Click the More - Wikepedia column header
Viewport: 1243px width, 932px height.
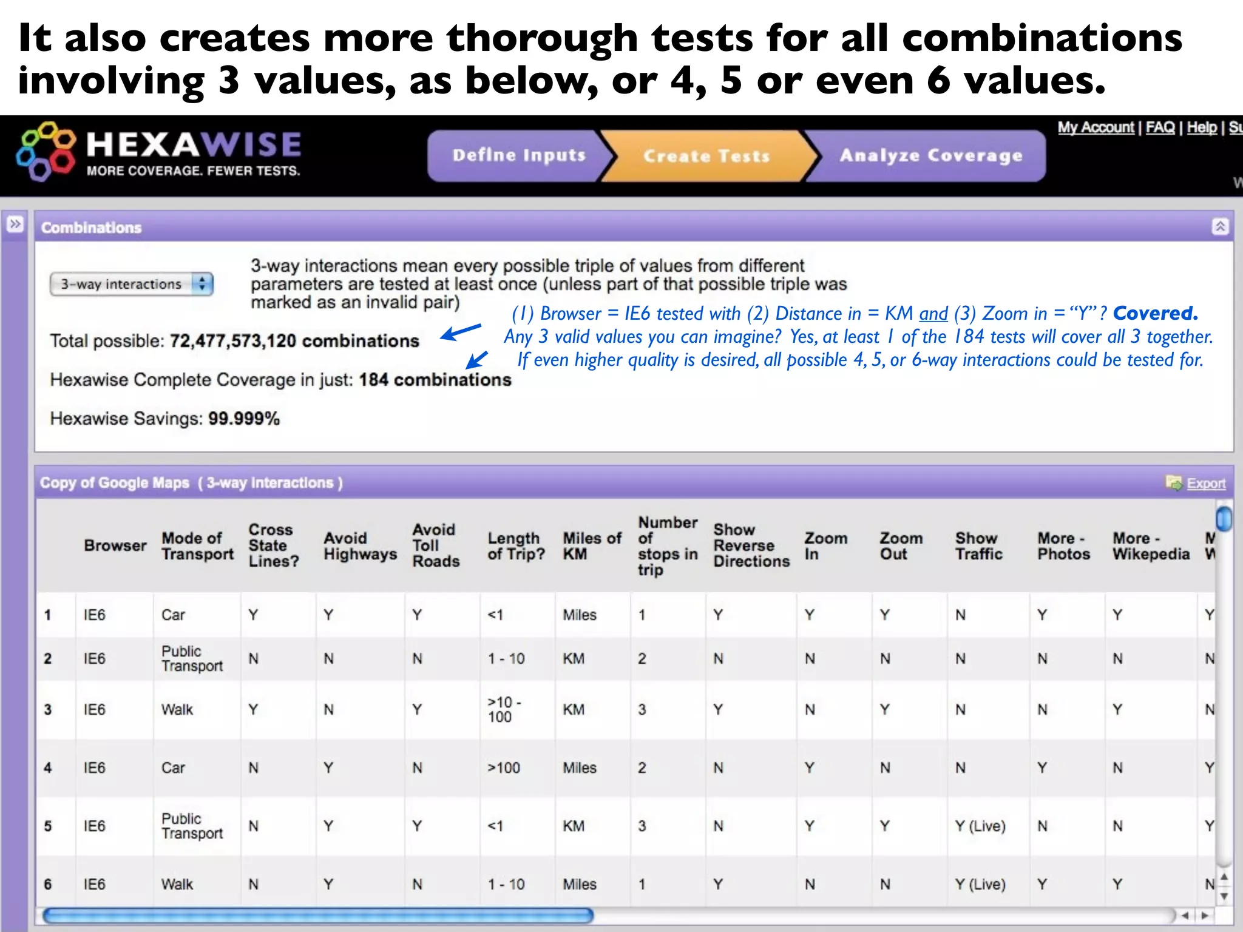pos(1151,546)
